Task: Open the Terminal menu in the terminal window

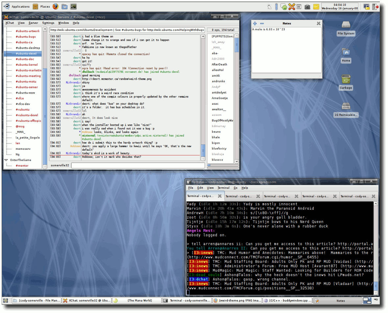Action: 223,188
